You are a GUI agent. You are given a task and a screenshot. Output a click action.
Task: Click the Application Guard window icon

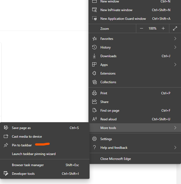tap(94, 18)
